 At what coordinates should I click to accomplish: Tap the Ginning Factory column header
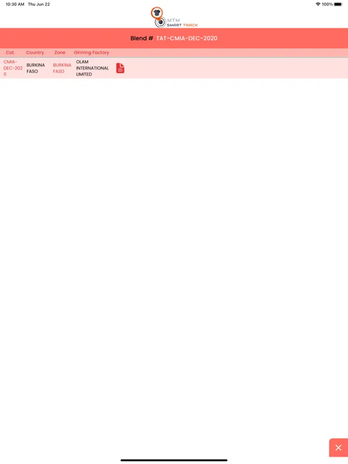coord(91,53)
